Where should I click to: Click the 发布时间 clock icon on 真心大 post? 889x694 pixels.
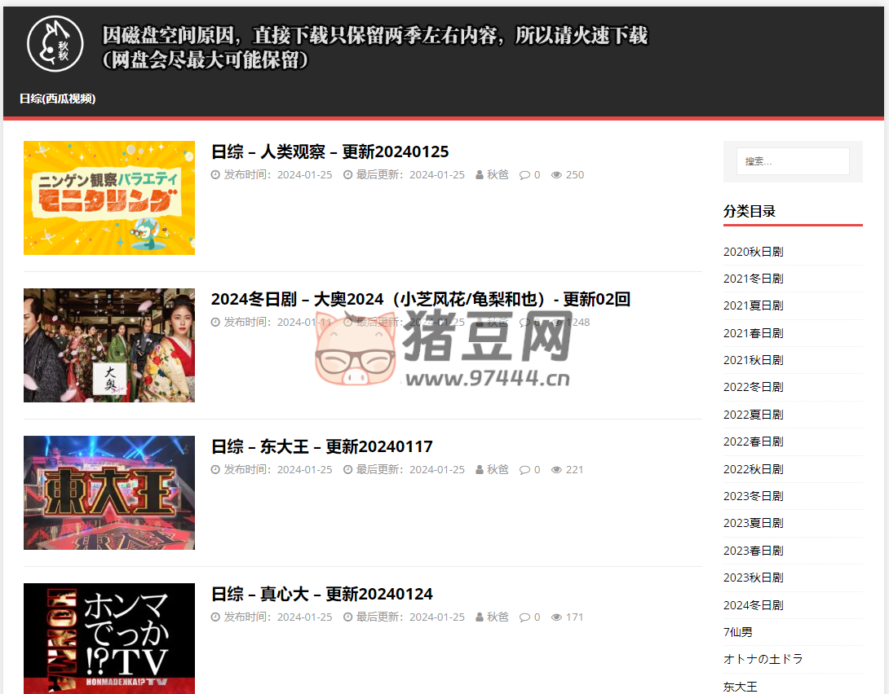click(214, 617)
